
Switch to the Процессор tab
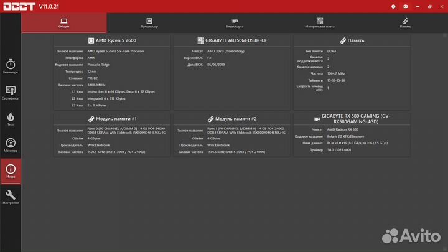point(149,23)
